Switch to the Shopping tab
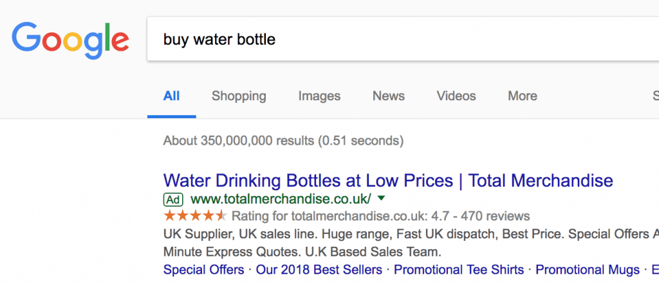Image resolution: width=659 pixels, height=284 pixels. point(239,96)
